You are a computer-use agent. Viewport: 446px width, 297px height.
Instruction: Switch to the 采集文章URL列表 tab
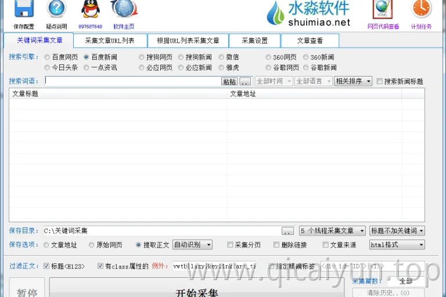(110, 41)
